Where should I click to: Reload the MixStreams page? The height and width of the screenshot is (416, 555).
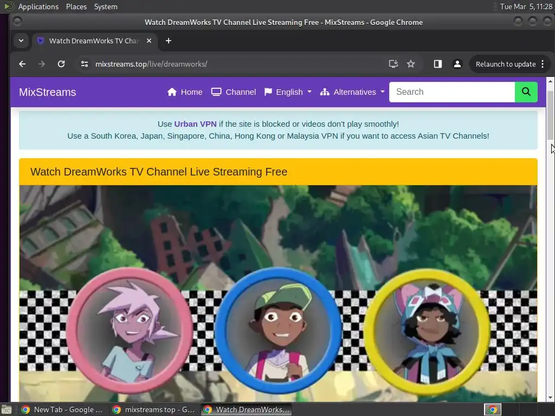[x=61, y=64]
